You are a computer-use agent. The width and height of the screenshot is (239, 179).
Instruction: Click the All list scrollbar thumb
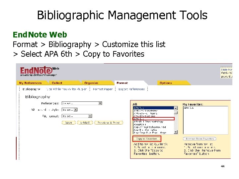(x=176, y=113)
